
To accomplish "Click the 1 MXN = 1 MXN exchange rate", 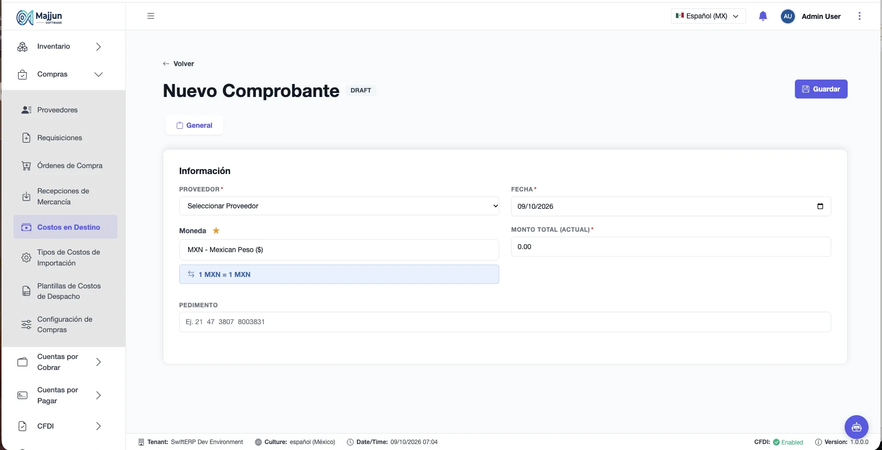I will (339, 274).
